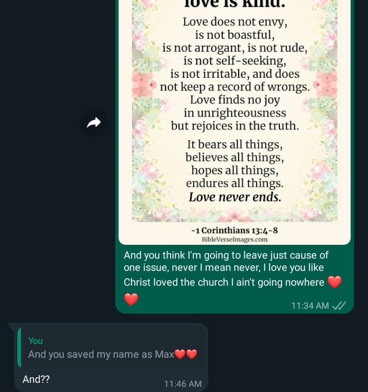Tap the "You" sender label in the quote

click(35, 341)
